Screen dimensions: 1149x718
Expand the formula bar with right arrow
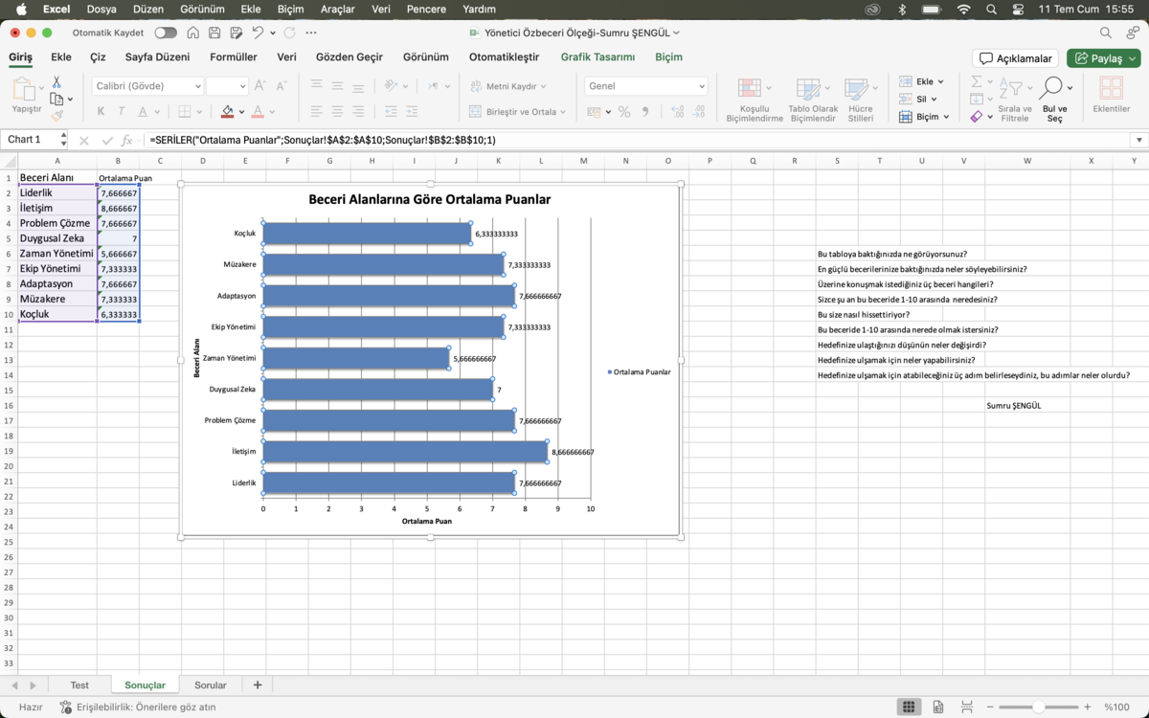tap(1138, 140)
